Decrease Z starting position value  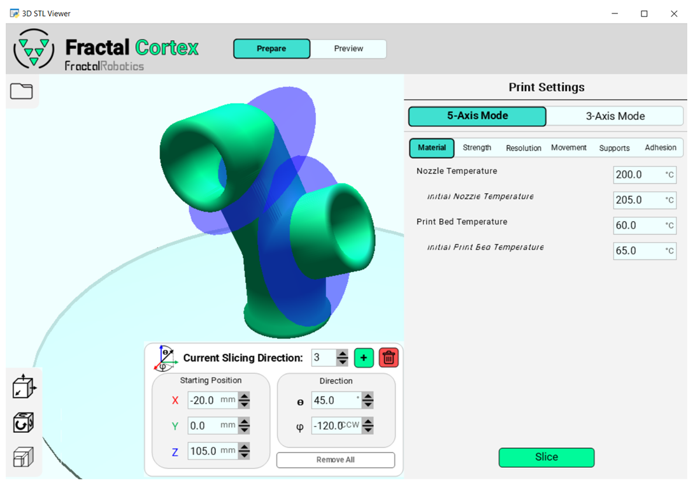pyautogui.click(x=244, y=455)
